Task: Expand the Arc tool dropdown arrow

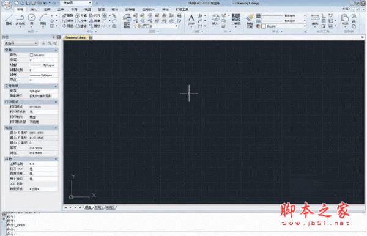Action: coord(43,27)
